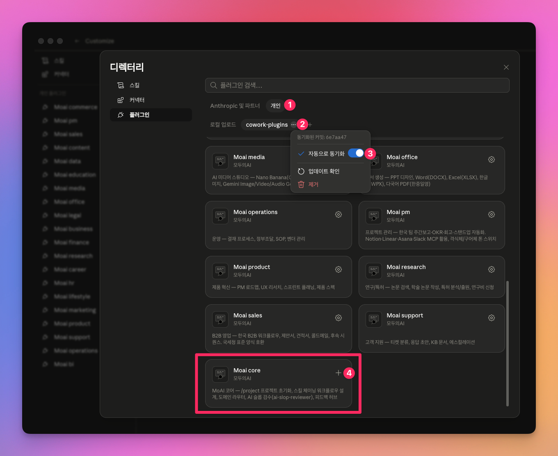
Task: Open settings gear on Moai operations card
Action: 338,214
